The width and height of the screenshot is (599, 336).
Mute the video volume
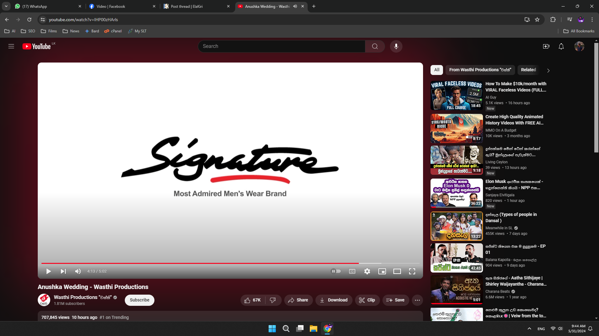pos(78,271)
